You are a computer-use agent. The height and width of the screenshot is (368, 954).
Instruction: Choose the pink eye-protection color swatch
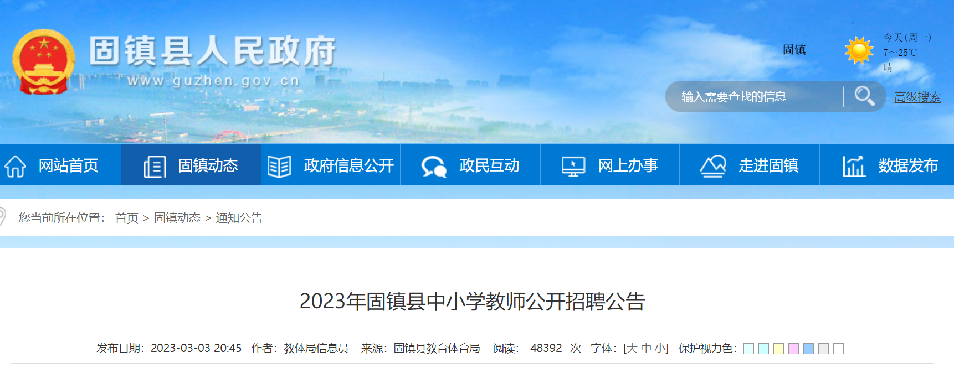[x=793, y=349]
